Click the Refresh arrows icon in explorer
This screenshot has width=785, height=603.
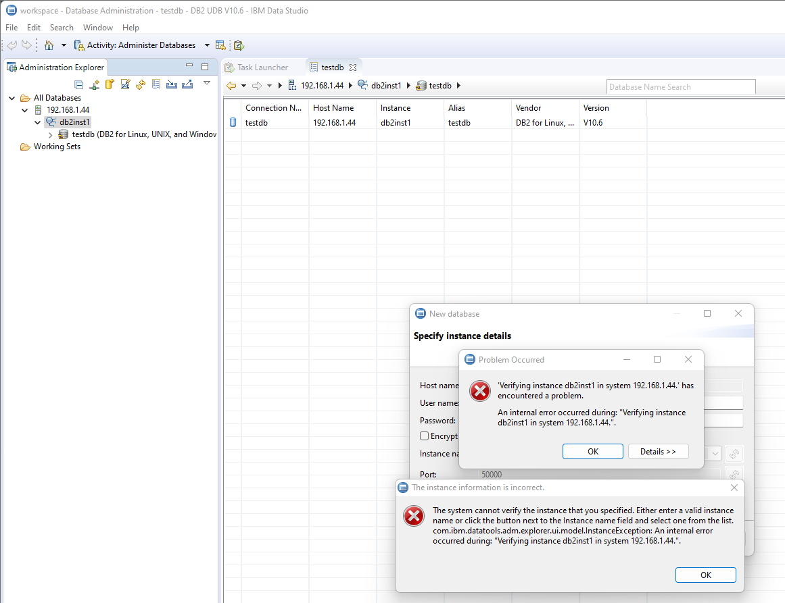[x=141, y=84]
